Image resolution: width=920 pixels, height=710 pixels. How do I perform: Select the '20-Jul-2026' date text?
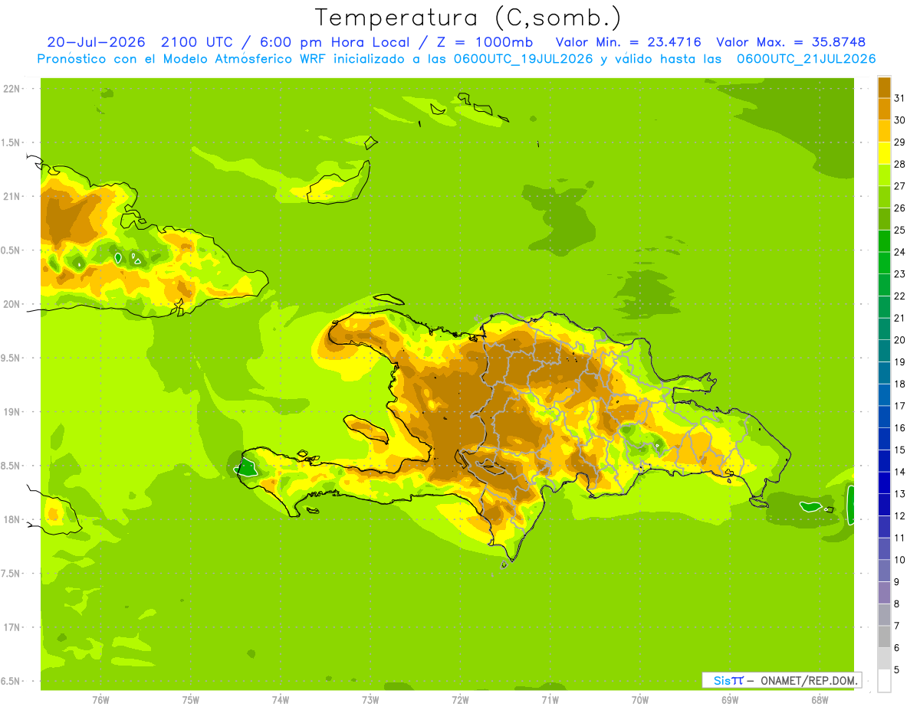96,42
